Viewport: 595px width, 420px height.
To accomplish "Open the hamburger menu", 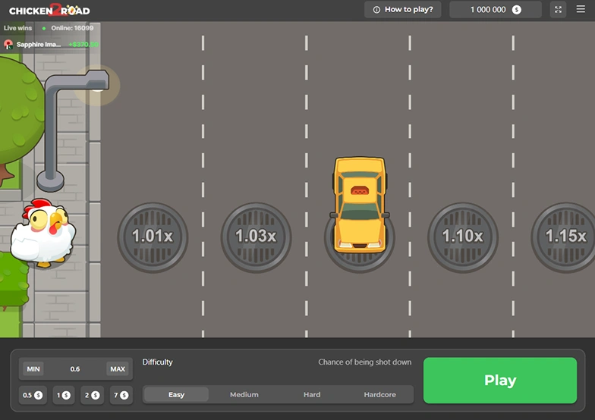I will [x=581, y=9].
